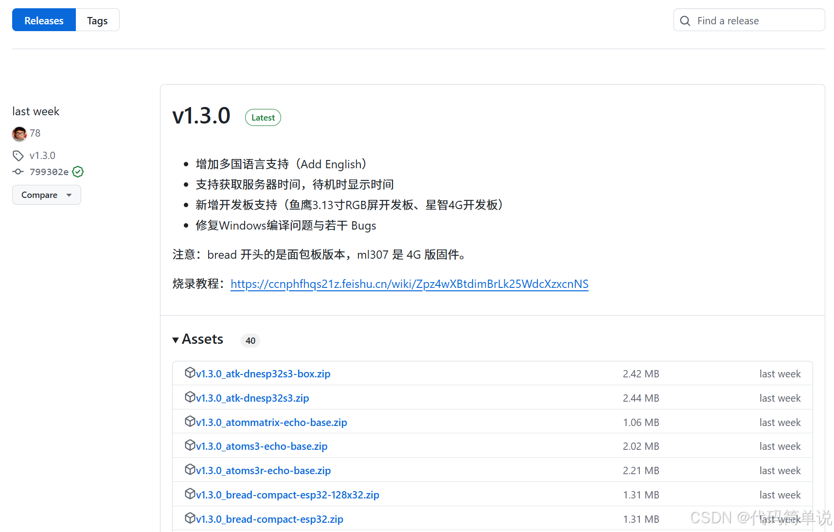Select the bullet mentioning Add English
This screenshot has width=834, height=532.
pyautogui.click(x=281, y=164)
